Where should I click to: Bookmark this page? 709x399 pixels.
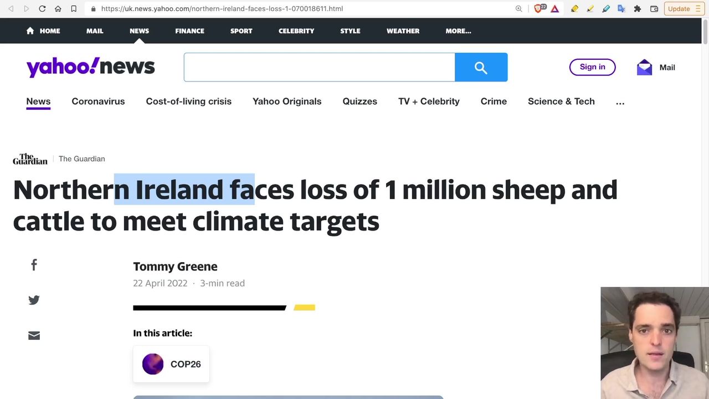point(74,9)
